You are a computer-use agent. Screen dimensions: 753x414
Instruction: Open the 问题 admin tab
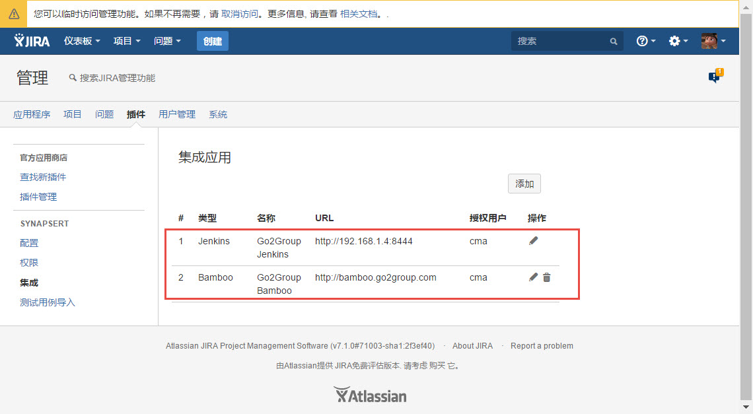coord(104,114)
